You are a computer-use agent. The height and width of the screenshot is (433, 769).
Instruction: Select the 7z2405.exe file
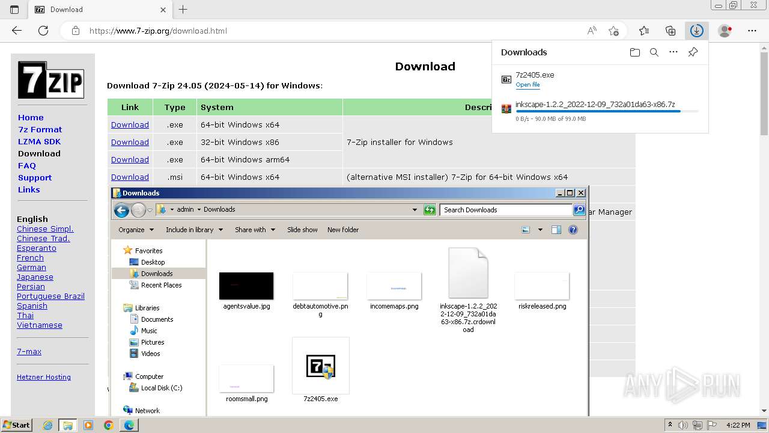coord(321,370)
